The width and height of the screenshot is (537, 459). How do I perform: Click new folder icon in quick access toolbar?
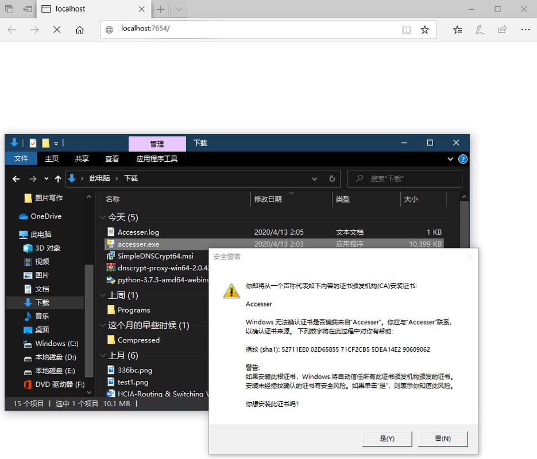45,143
